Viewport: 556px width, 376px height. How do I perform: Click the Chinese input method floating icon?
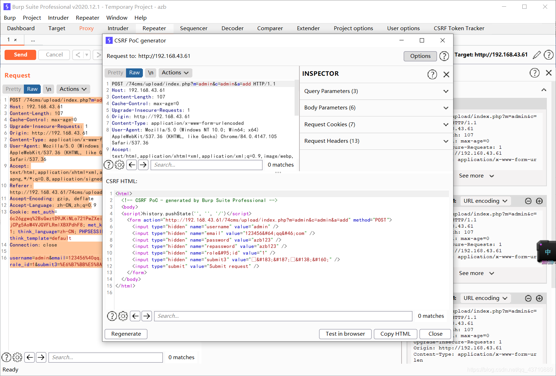tap(547, 252)
